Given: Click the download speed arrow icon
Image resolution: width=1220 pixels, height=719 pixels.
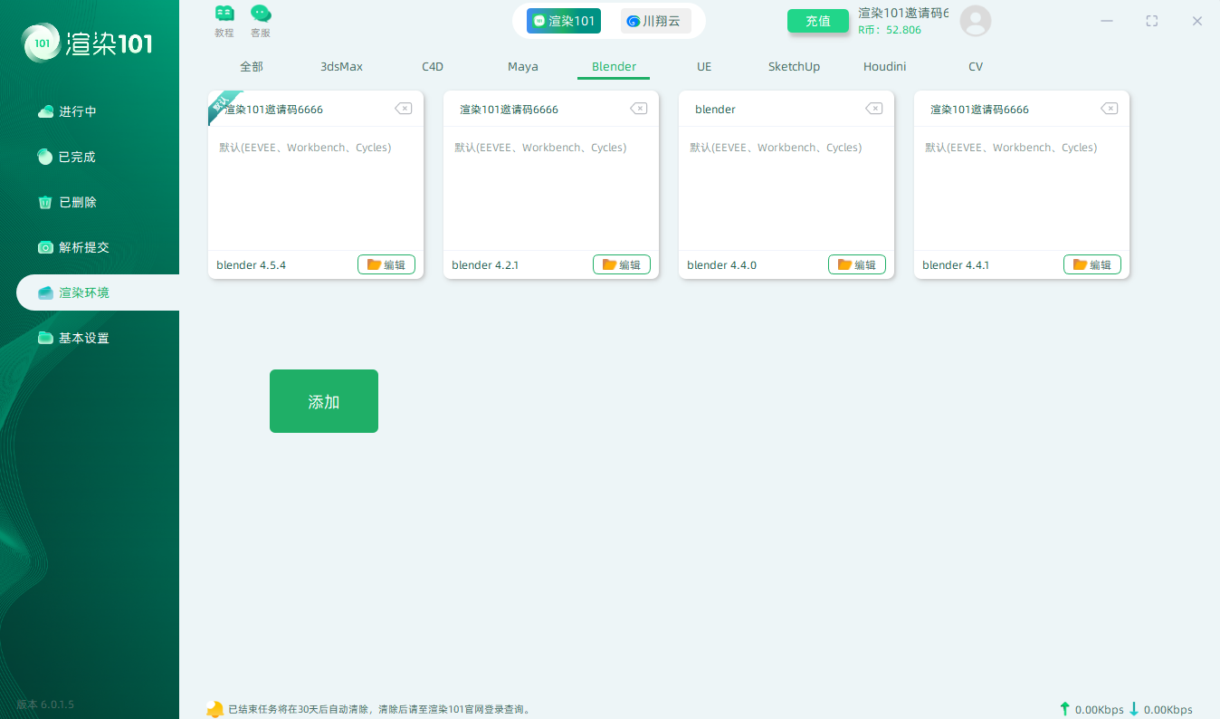Looking at the screenshot, I should pos(1133,709).
